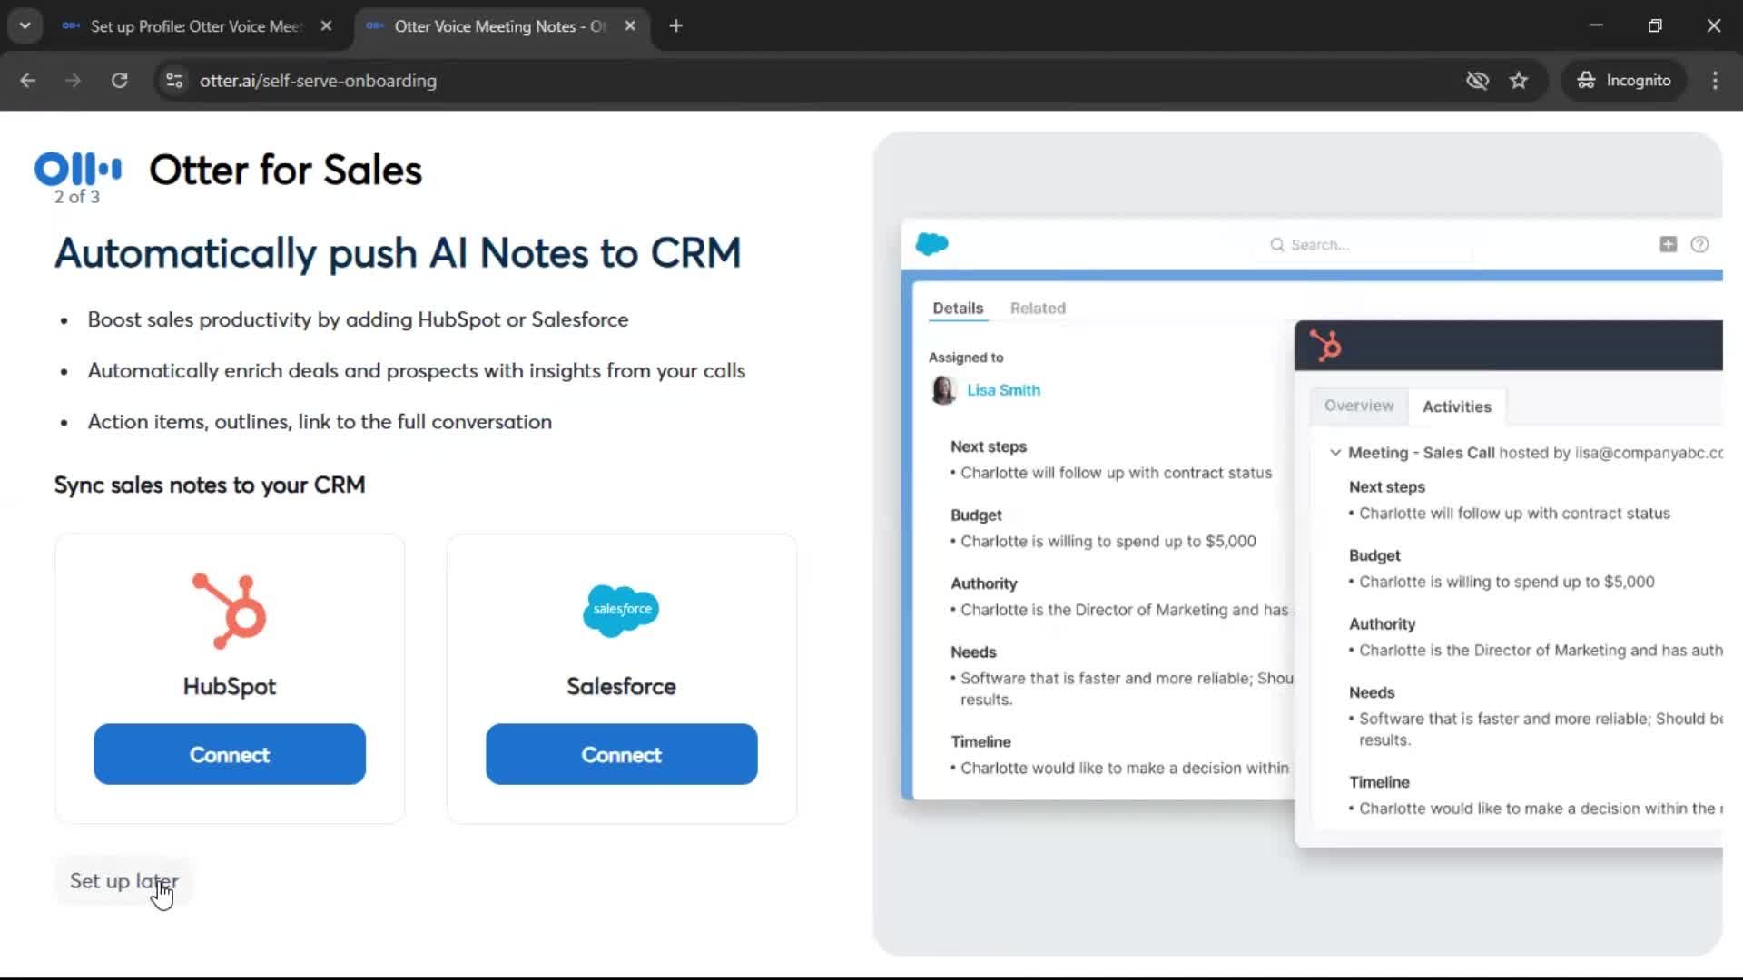Click the Search field in Salesforce preview
The image size is (1743, 980).
click(x=1362, y=244)
